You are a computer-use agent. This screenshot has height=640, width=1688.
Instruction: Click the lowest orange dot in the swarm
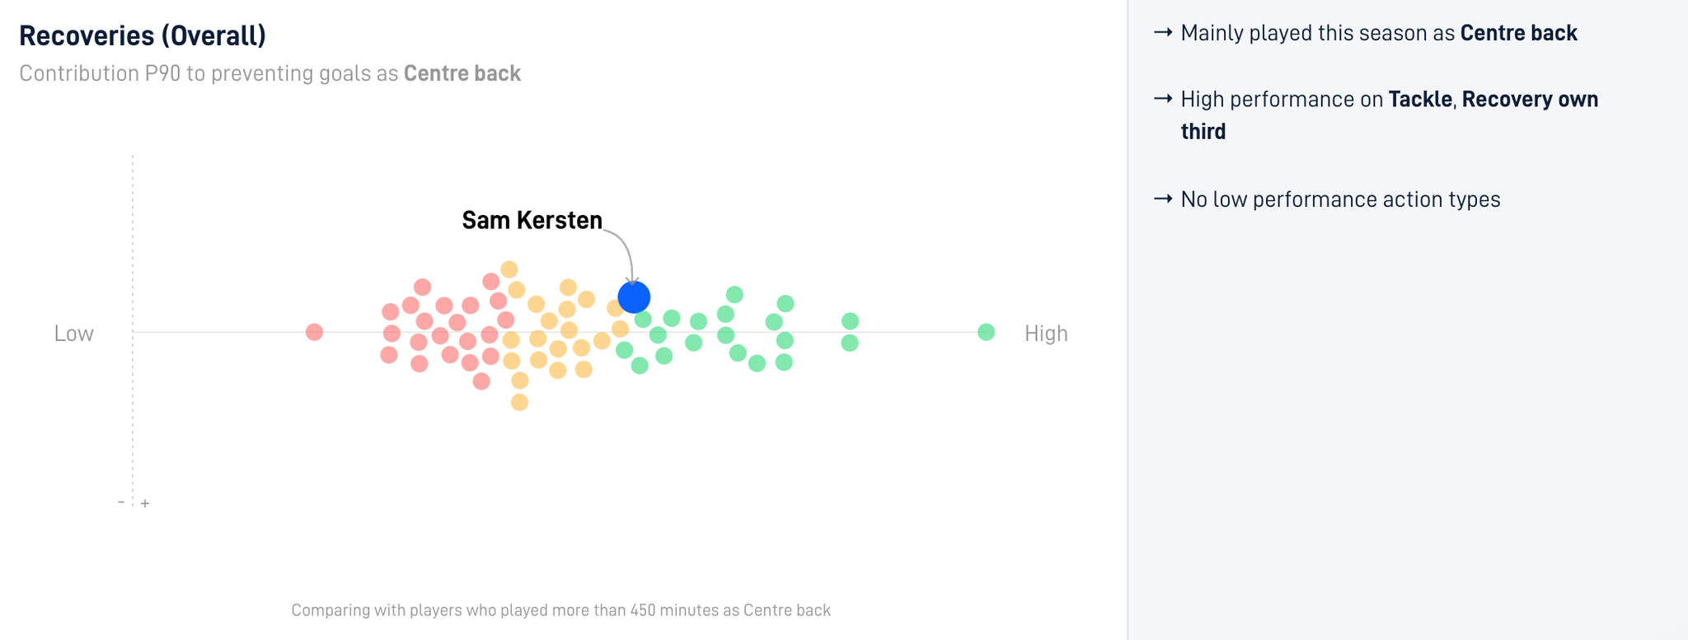pos(519,402)
